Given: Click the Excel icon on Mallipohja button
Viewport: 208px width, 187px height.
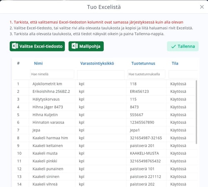Looking at the screenshot, I should [x=74, y=46].
